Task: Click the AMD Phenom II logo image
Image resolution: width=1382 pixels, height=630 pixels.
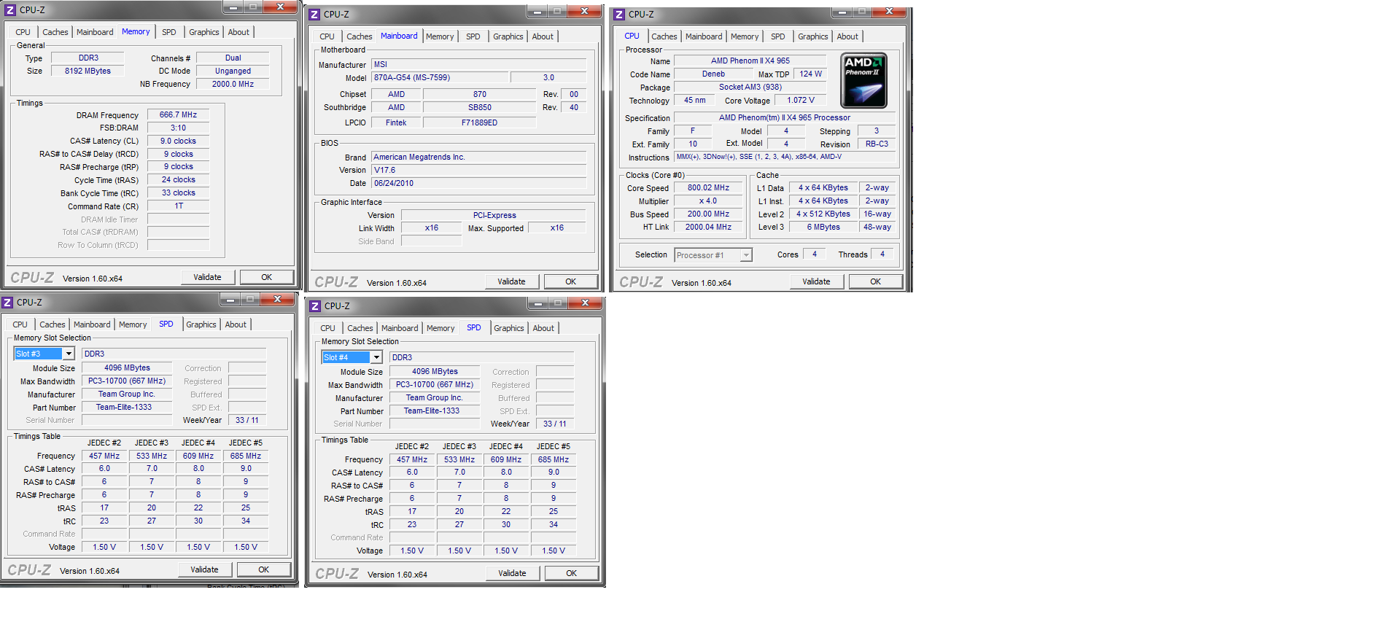Action: pyautogui.click(x=863, y=80)
